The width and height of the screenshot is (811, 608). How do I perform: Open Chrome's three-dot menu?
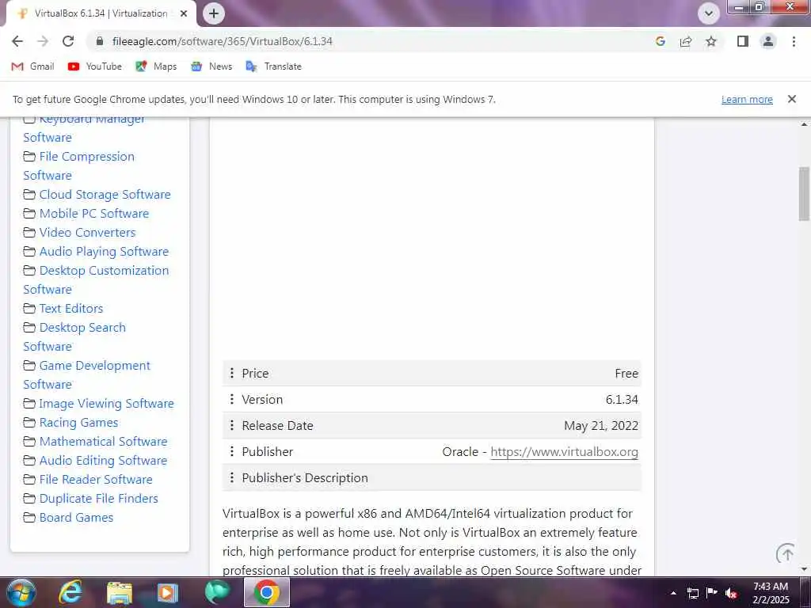pyautogui.click(x=794, y=41)
